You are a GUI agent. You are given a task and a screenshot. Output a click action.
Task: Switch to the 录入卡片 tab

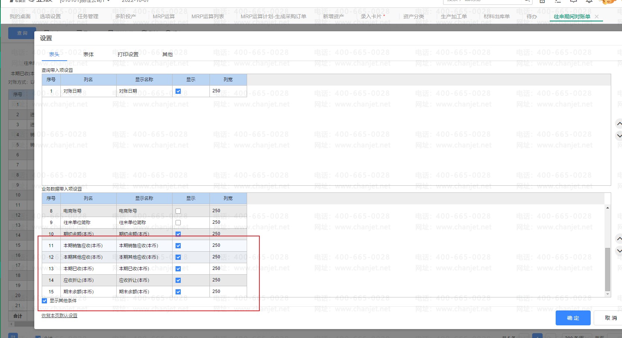pos(371,16)
